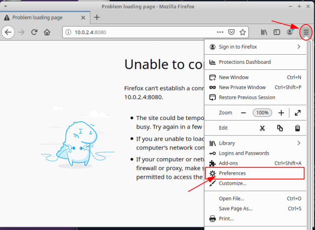Choose Customize… in the menu
Screen dimensions: 315x230
[255, 183]
